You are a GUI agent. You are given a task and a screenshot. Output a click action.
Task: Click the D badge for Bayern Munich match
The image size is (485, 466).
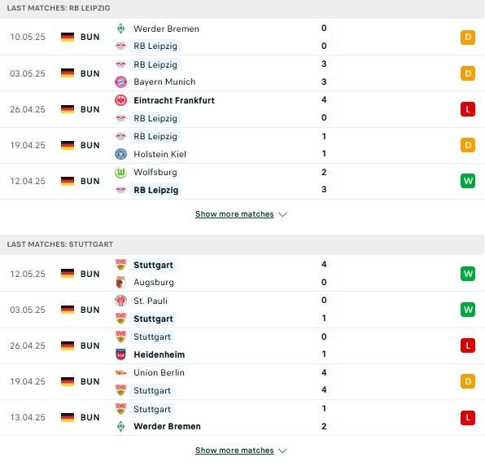(x=468, y=73)
